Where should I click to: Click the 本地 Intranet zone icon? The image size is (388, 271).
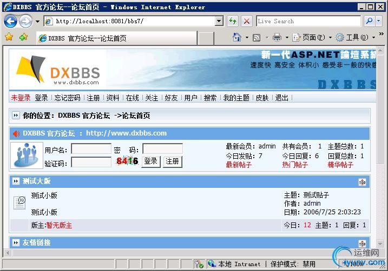pos(212,263)
